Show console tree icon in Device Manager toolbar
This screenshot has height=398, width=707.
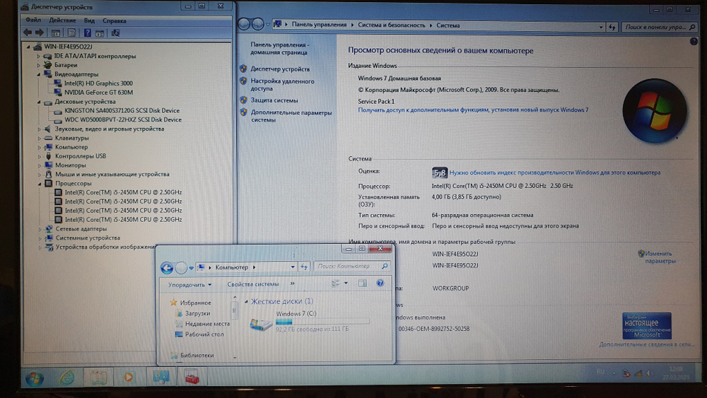point(56,33)
